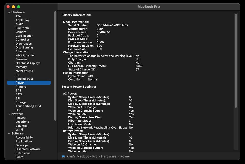Screen dimensions: 245x164
Task: Select Firewall under Network
Action: point(21,118)
